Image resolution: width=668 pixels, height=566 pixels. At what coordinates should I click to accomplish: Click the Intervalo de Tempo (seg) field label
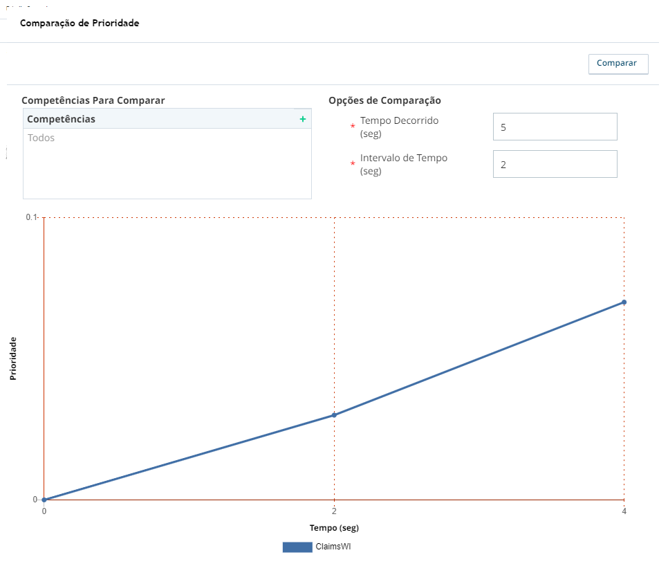403,165
